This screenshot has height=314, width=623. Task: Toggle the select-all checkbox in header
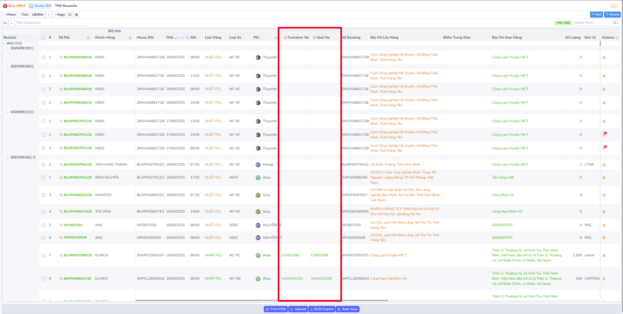click(x=43, y=38)
